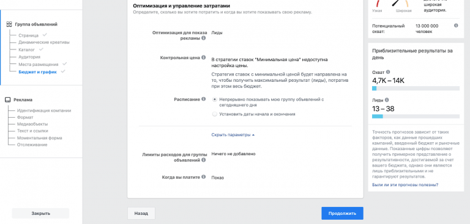Open info icon next to Охват estimate
Viewport: 470px width, 224px height.
(388, 72)
